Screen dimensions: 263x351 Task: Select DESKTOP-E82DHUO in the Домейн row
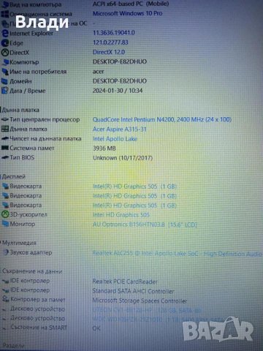point(120,80)
